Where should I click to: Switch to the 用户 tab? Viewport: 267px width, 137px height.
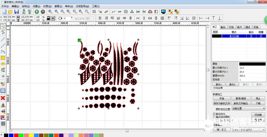240,27
